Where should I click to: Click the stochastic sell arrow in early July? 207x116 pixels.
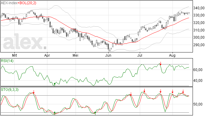[x=144, y=91]
